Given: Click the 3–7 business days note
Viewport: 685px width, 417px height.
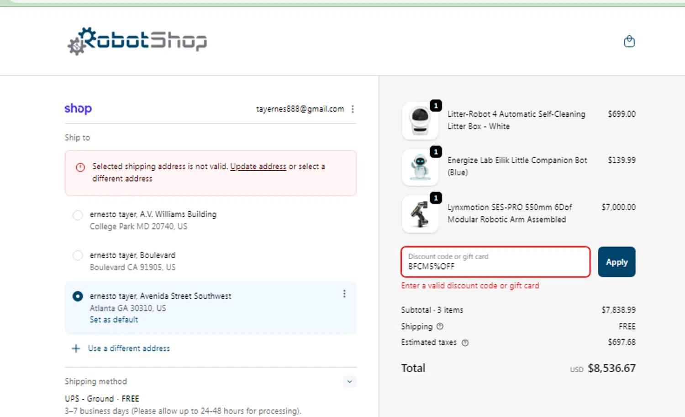Looking at the screenshot, I should (183, 411).
